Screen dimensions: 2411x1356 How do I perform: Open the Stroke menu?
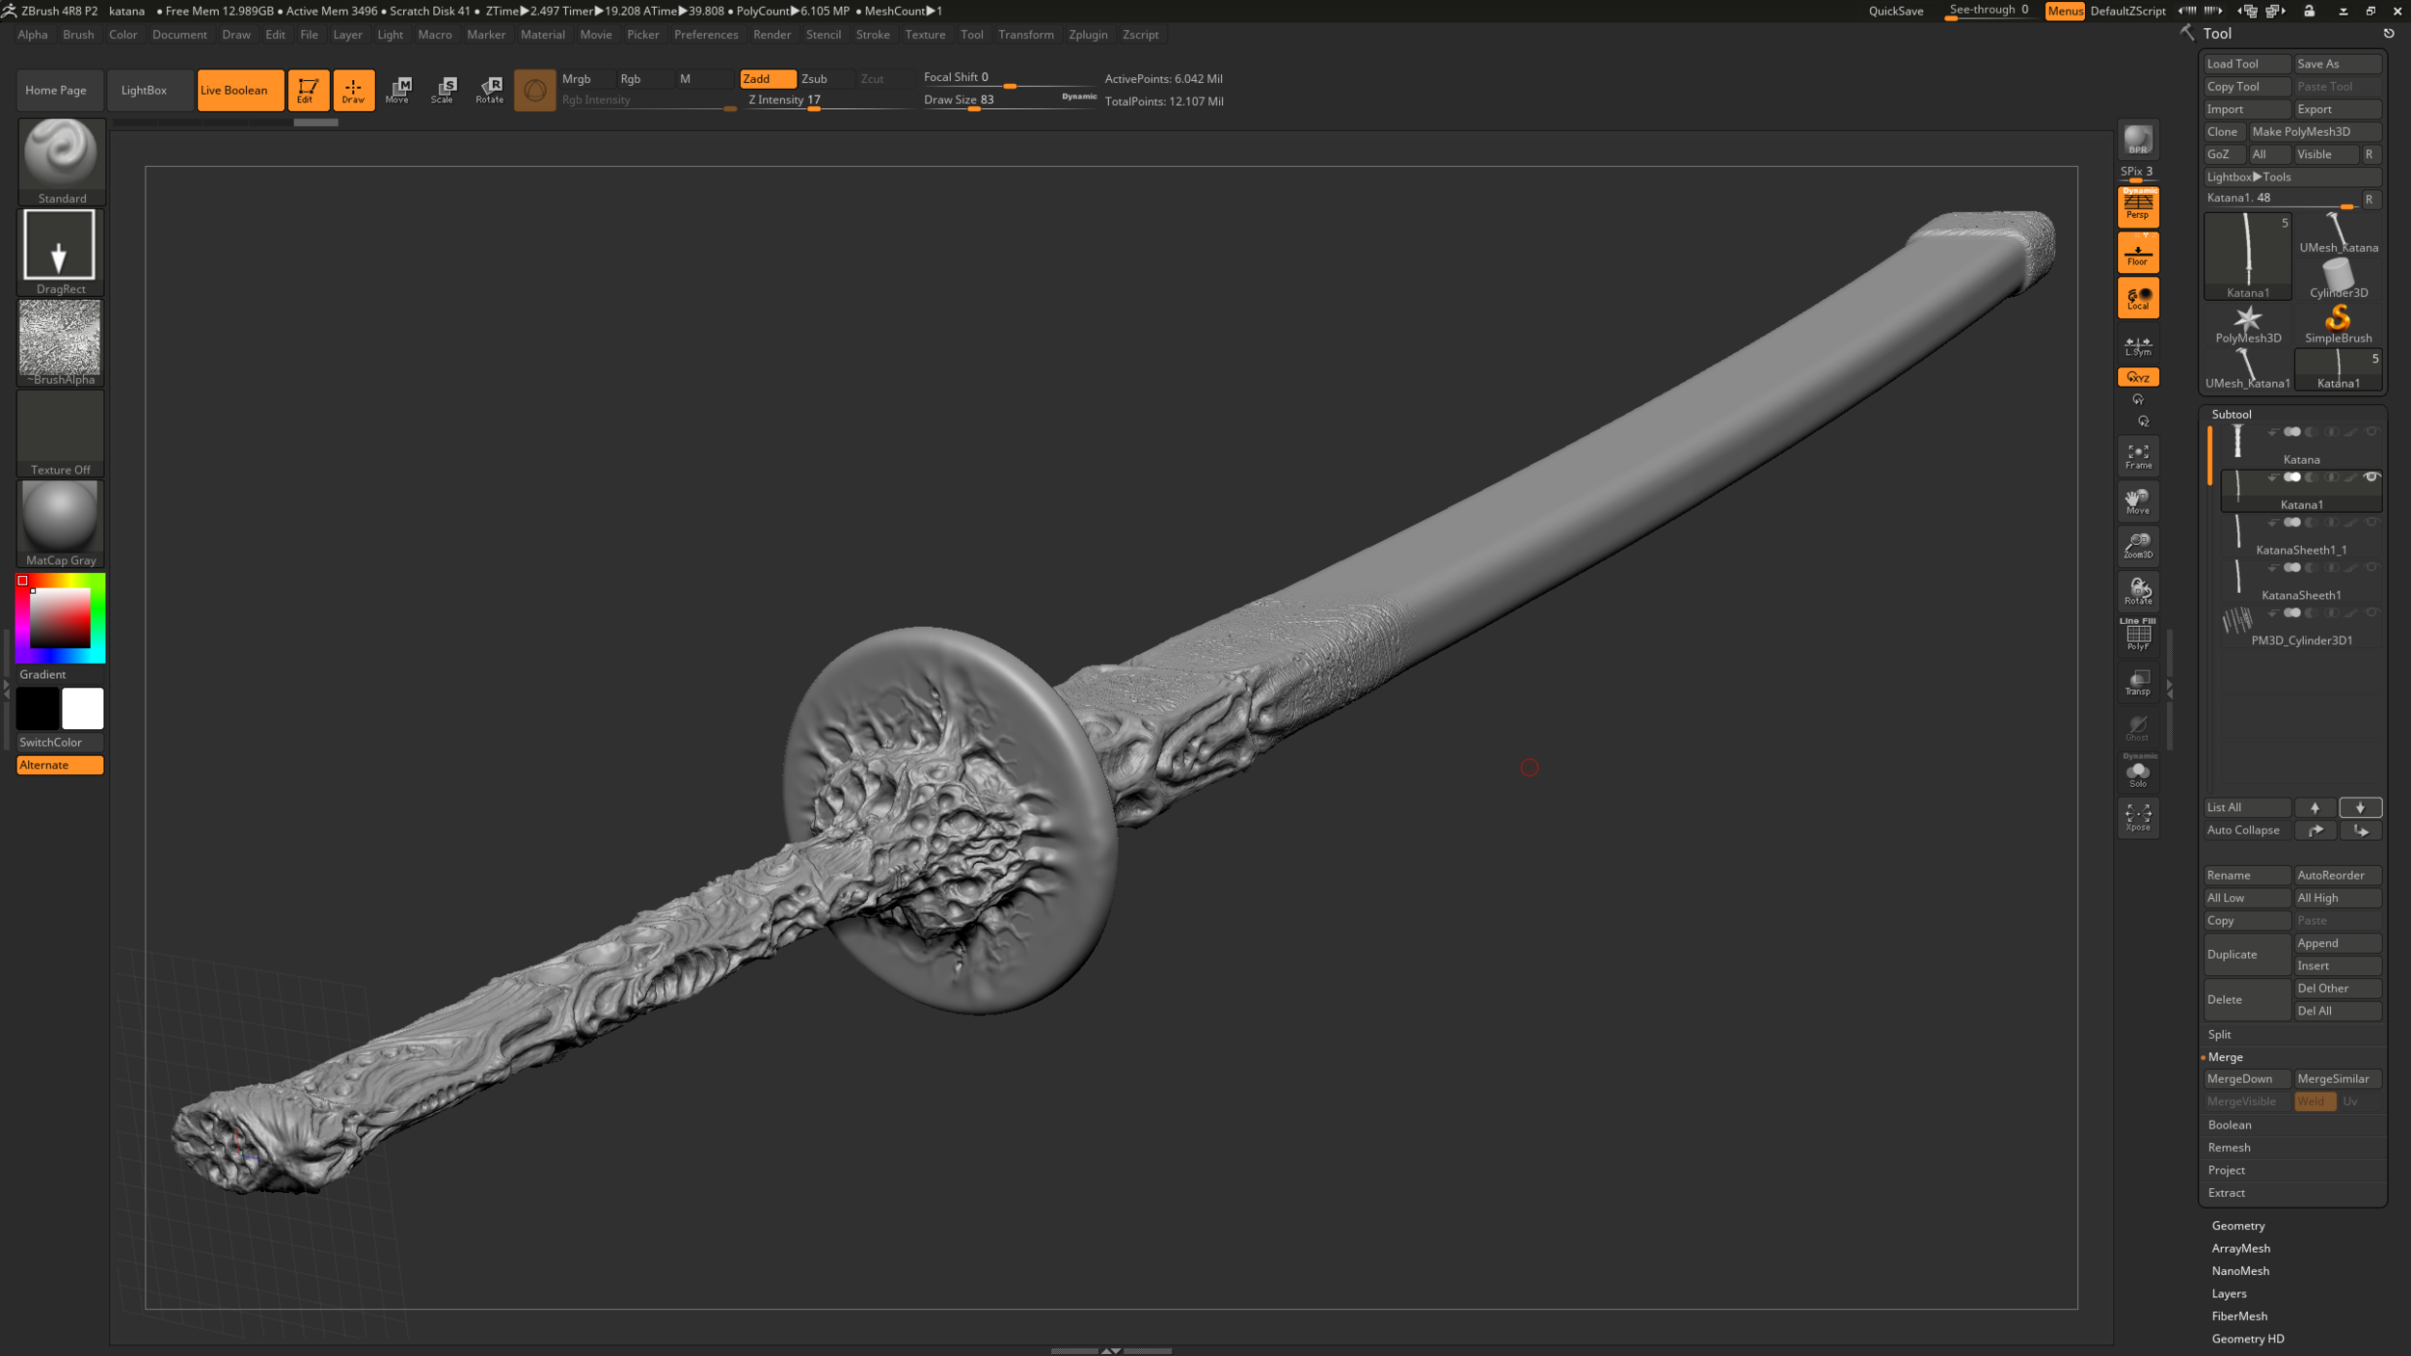872,35
